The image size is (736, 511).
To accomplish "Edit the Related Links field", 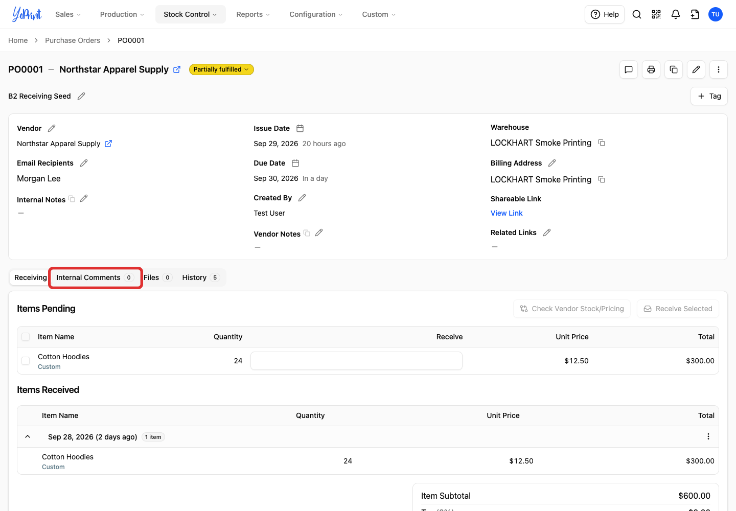I will click(x=547, y=233).
